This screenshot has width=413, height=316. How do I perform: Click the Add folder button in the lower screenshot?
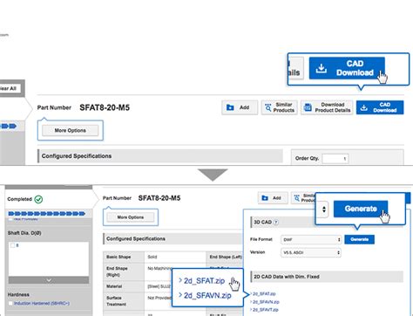coord(273,198)
